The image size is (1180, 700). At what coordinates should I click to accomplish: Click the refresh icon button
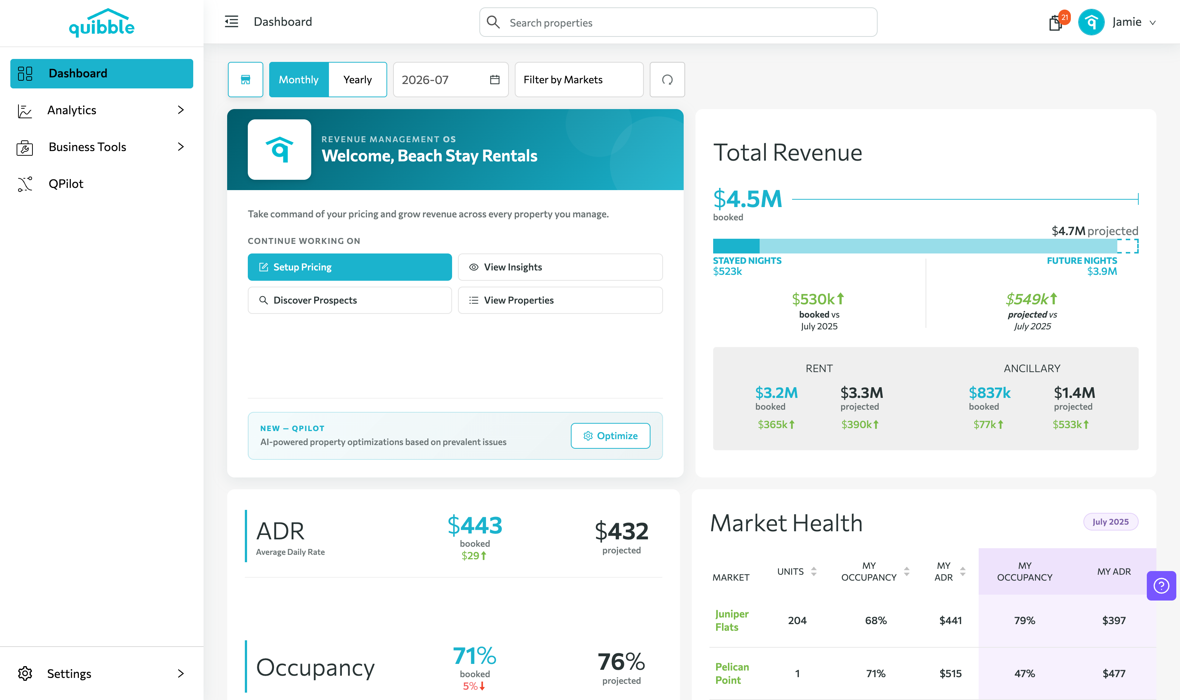(x=667, y=79)
